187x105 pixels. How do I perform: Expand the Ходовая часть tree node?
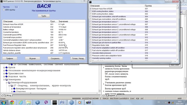coord(4,76)
